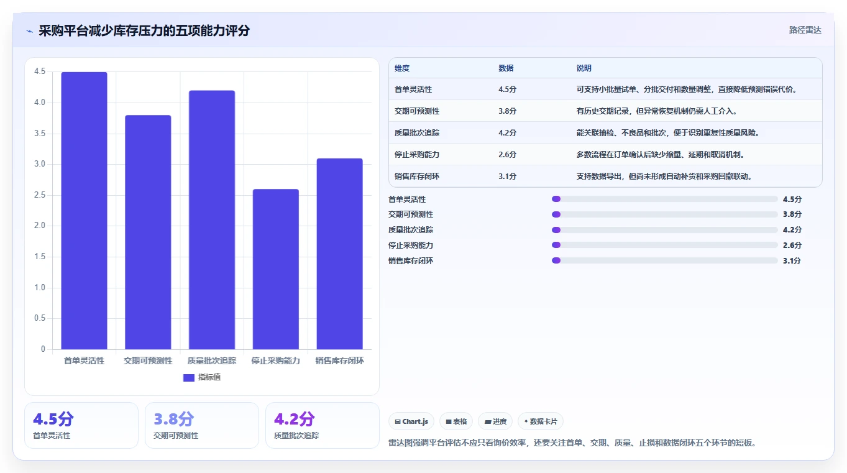Click the description starting 有历史交期记录
847x473 pixels.
click(657, 111)
